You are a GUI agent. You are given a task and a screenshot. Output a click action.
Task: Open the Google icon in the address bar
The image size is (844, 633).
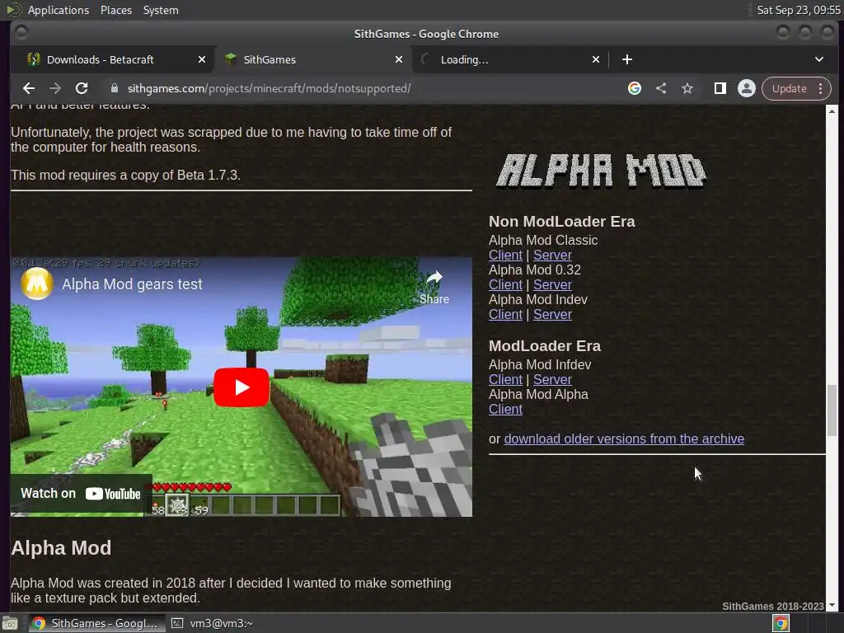pos(635,88)
